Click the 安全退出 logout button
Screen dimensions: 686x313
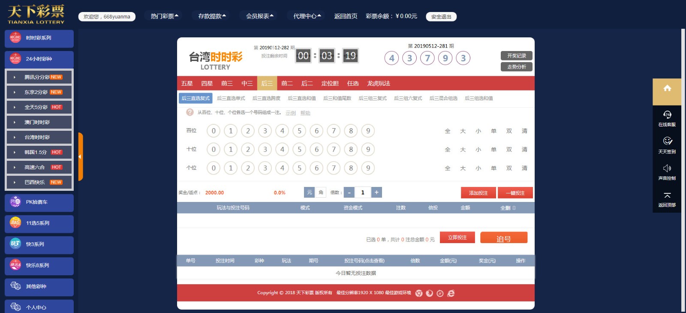click(441, 17)
